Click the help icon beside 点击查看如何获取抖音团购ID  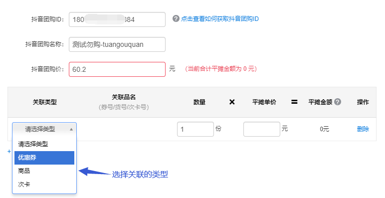[x=176, y=18]
